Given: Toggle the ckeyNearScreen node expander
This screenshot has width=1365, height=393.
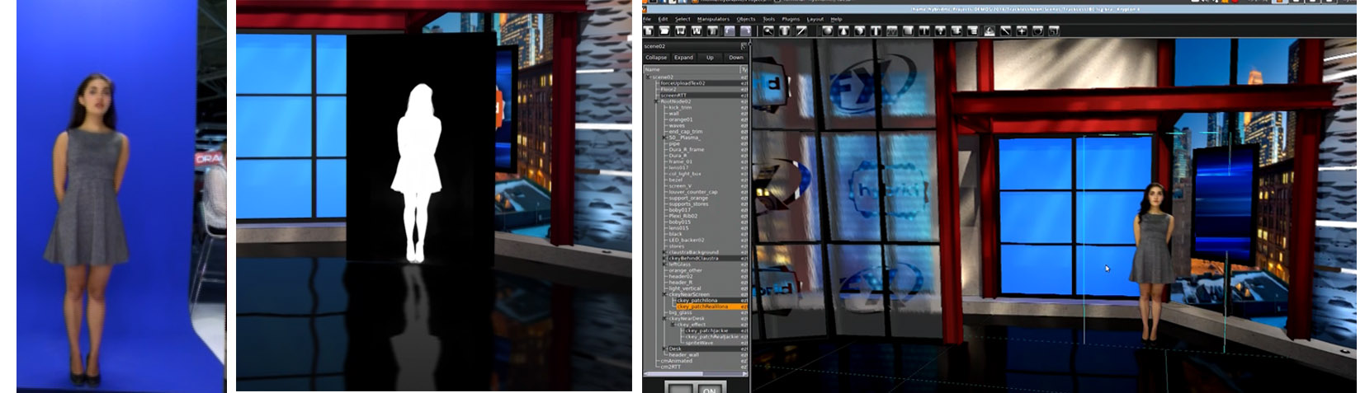Looking at the screenshot, I should 664,294.
